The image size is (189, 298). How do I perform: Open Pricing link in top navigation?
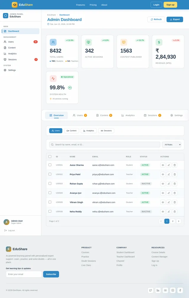point(93,5)
